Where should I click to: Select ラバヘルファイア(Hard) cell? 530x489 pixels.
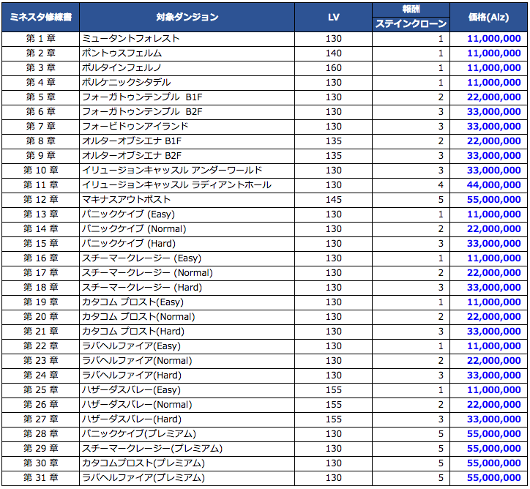187,376
